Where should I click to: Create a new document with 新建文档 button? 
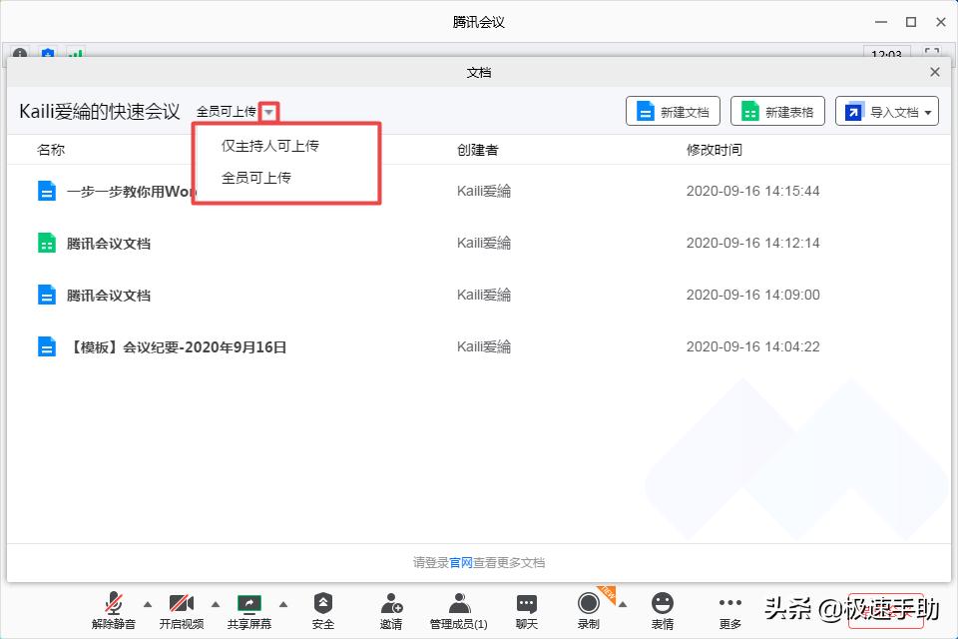673,112
